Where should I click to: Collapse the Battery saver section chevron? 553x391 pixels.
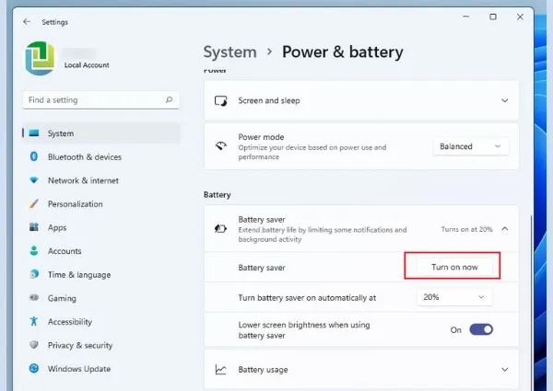point(505,229)
